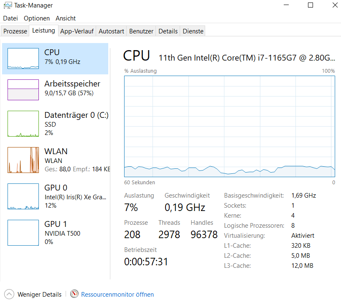Switch to the Prozesse tab
The image size is (341, 305).
point(15,31)
